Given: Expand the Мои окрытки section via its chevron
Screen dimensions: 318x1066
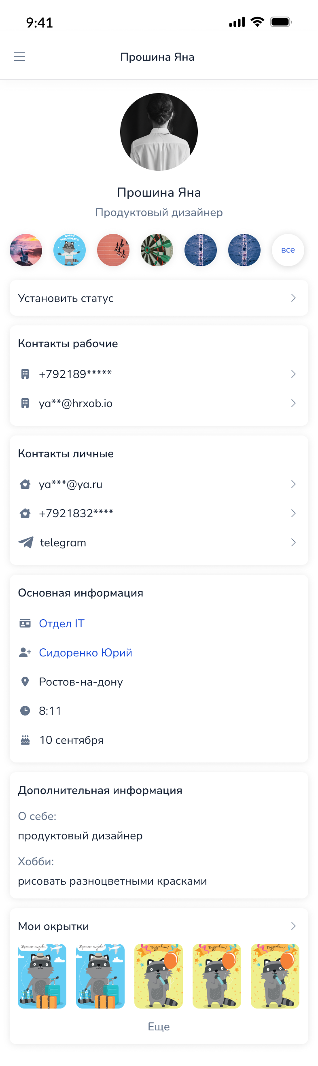Looking at the screenshot, I should (x=294, y=926).
